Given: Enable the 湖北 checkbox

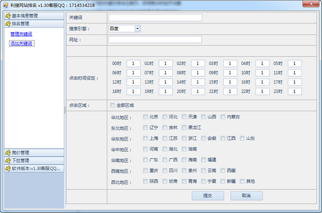Looking at the screenshot, I should click(x=165, y=149).
